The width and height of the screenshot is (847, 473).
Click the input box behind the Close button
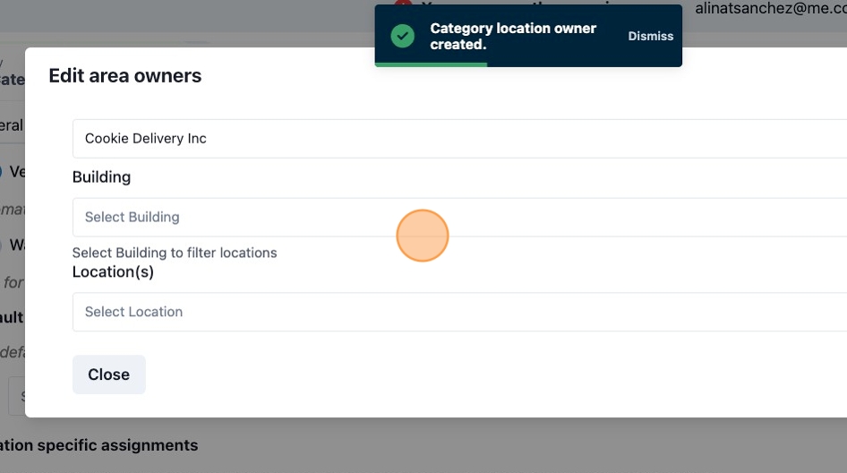tap(16, 396)
